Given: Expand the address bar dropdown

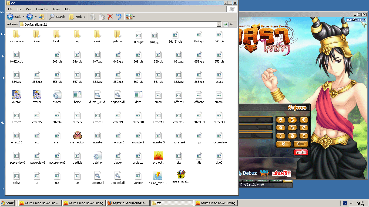Looking at the screenshot, I should click(x=219, y=24).
